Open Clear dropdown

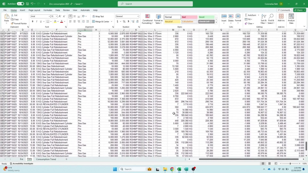point(249,24)
